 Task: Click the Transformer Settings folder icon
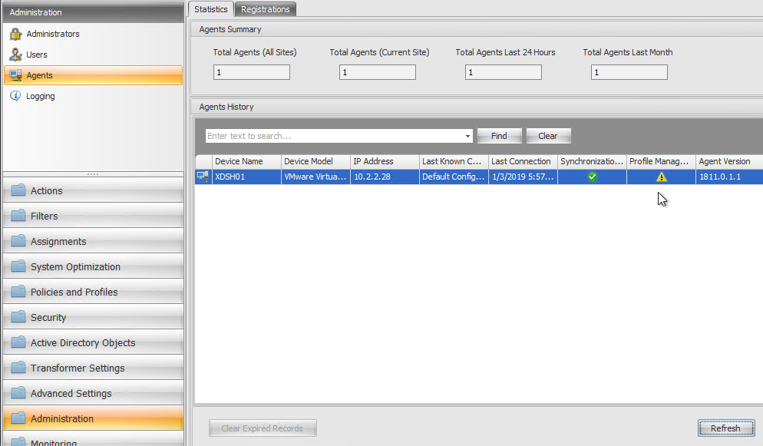[18, 367]
